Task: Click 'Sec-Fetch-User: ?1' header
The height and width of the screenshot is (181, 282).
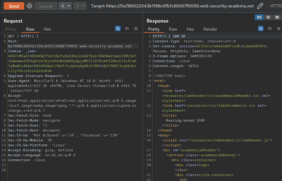Action: 28,125
